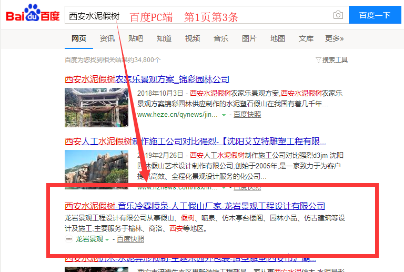Go to the 文库 tab
Screen dimensions: 404x272
(x=306, y=38)
